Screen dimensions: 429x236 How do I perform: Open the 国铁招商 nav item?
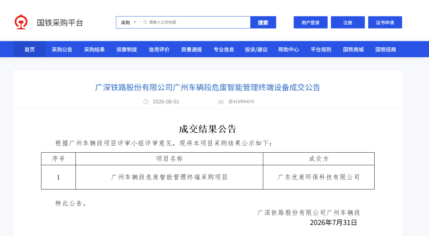[386, 50]
